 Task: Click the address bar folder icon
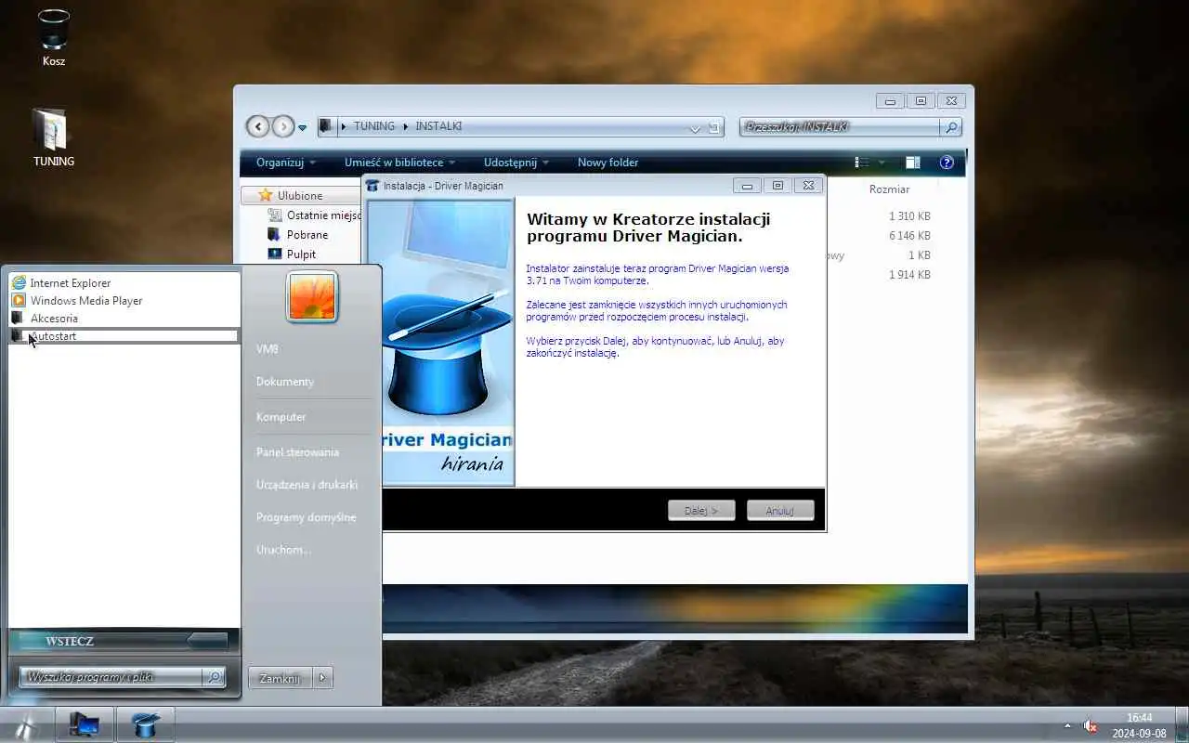(325, 126)
